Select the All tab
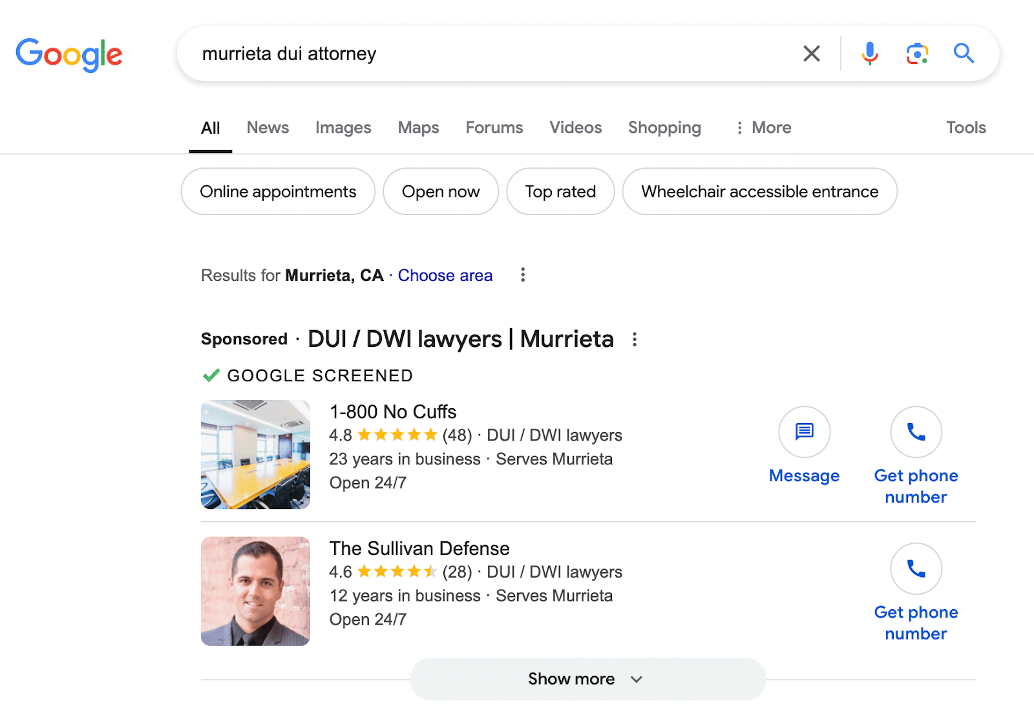 [x=211, y=128]
